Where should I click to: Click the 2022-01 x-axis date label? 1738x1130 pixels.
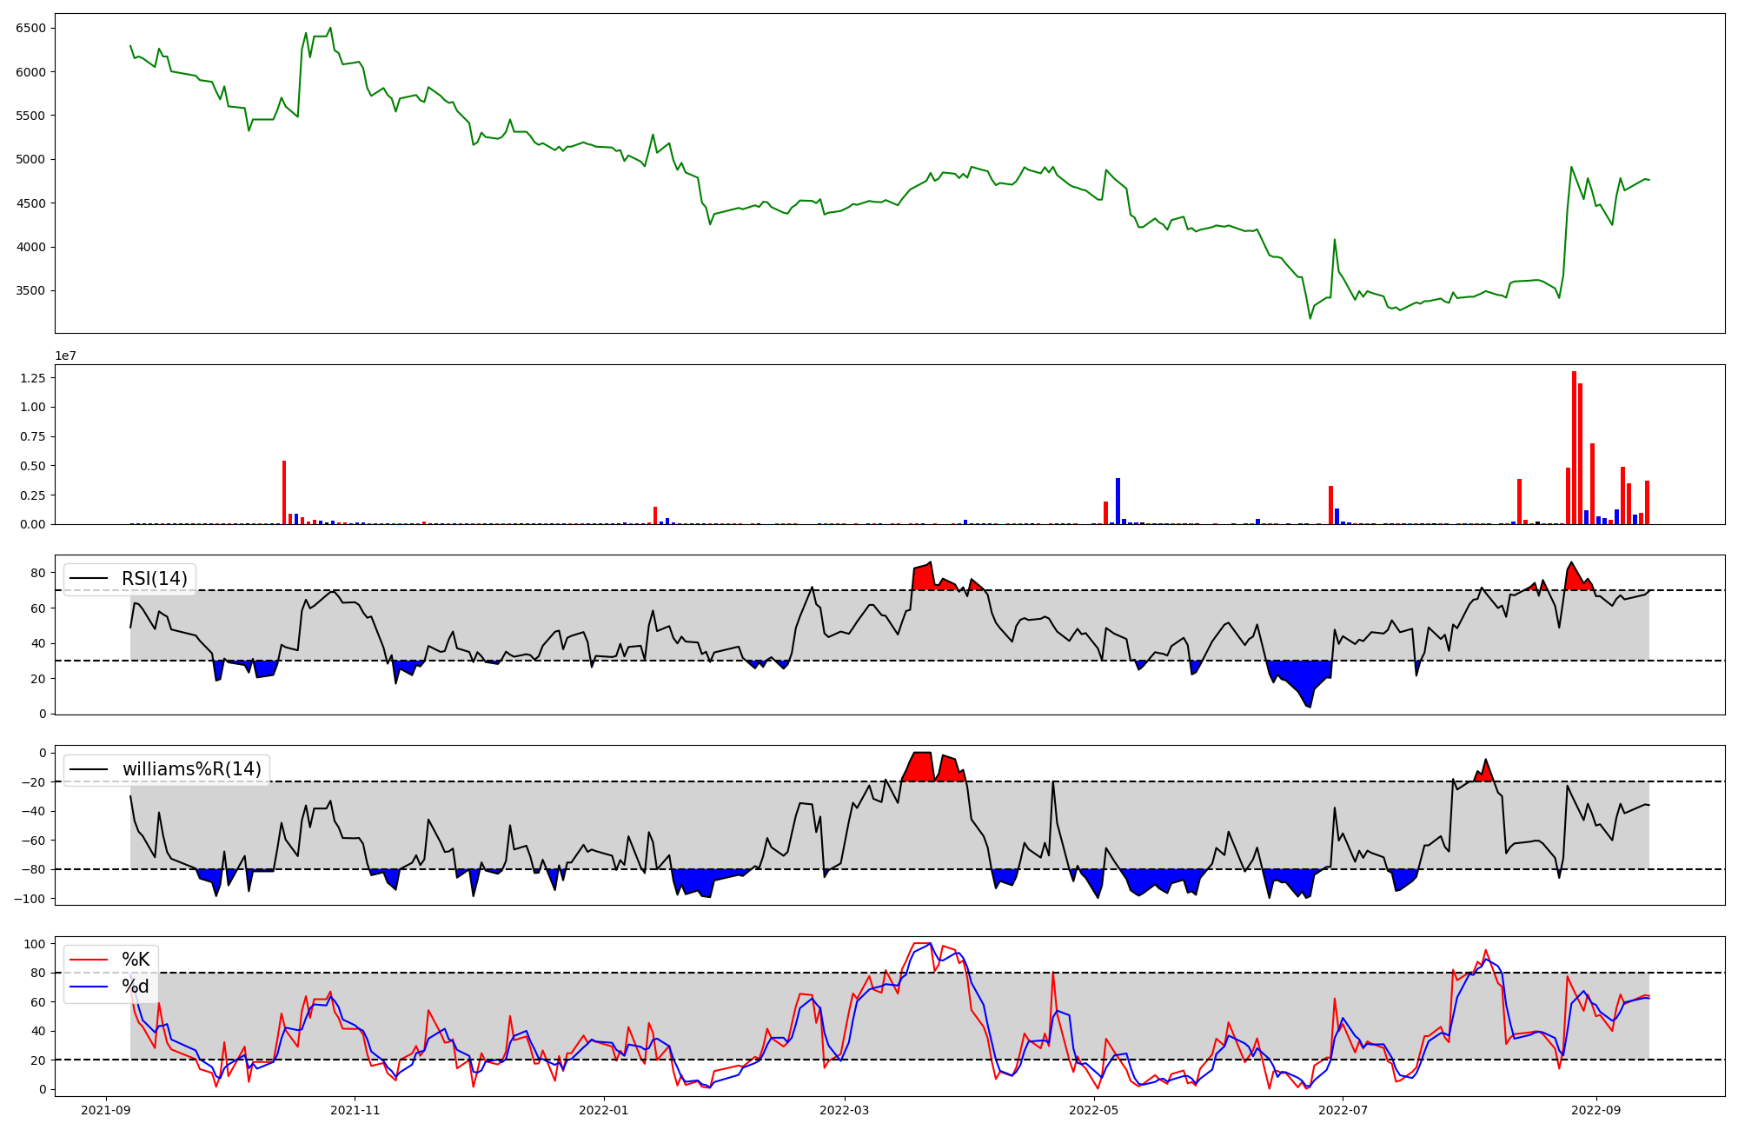pos(603,1110)
